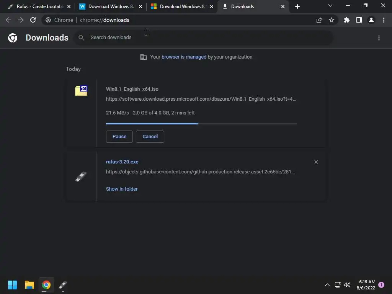This screenshot has height=294, width=392.
Task: Remove rufus-3.20.exe from the list
Action: (x=316, y=162)
